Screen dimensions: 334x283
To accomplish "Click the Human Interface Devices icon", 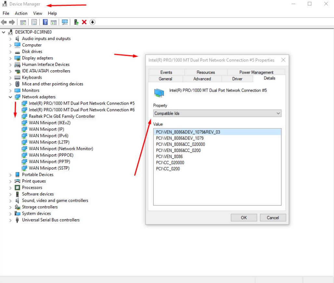I will 17,65.
